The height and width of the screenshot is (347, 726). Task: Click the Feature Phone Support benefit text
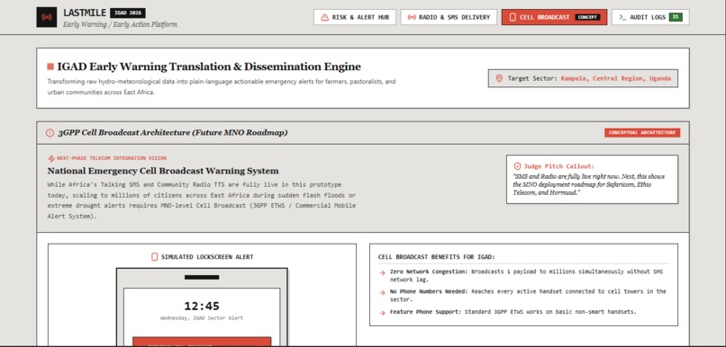click(x=513, y=312)
